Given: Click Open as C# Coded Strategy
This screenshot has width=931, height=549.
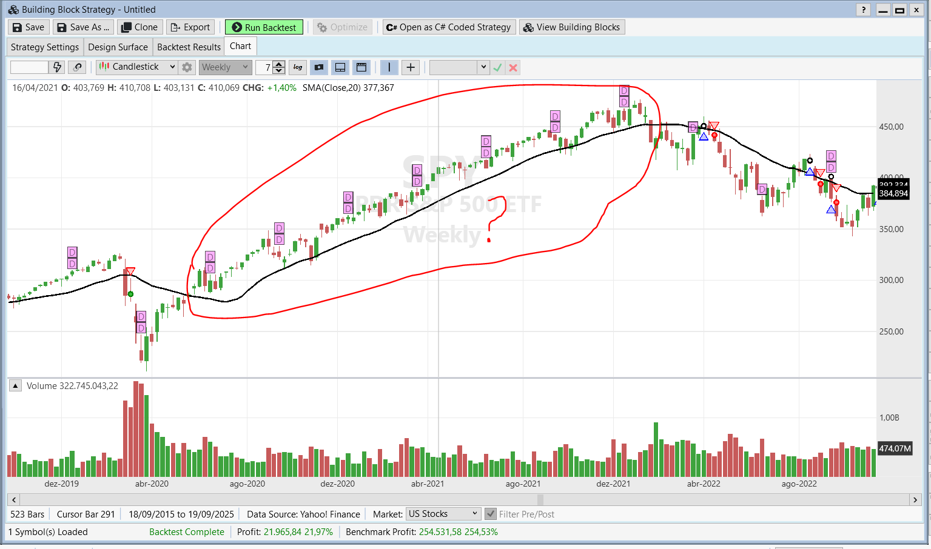Looking at the screenshot, I should (x=449, y=27).
